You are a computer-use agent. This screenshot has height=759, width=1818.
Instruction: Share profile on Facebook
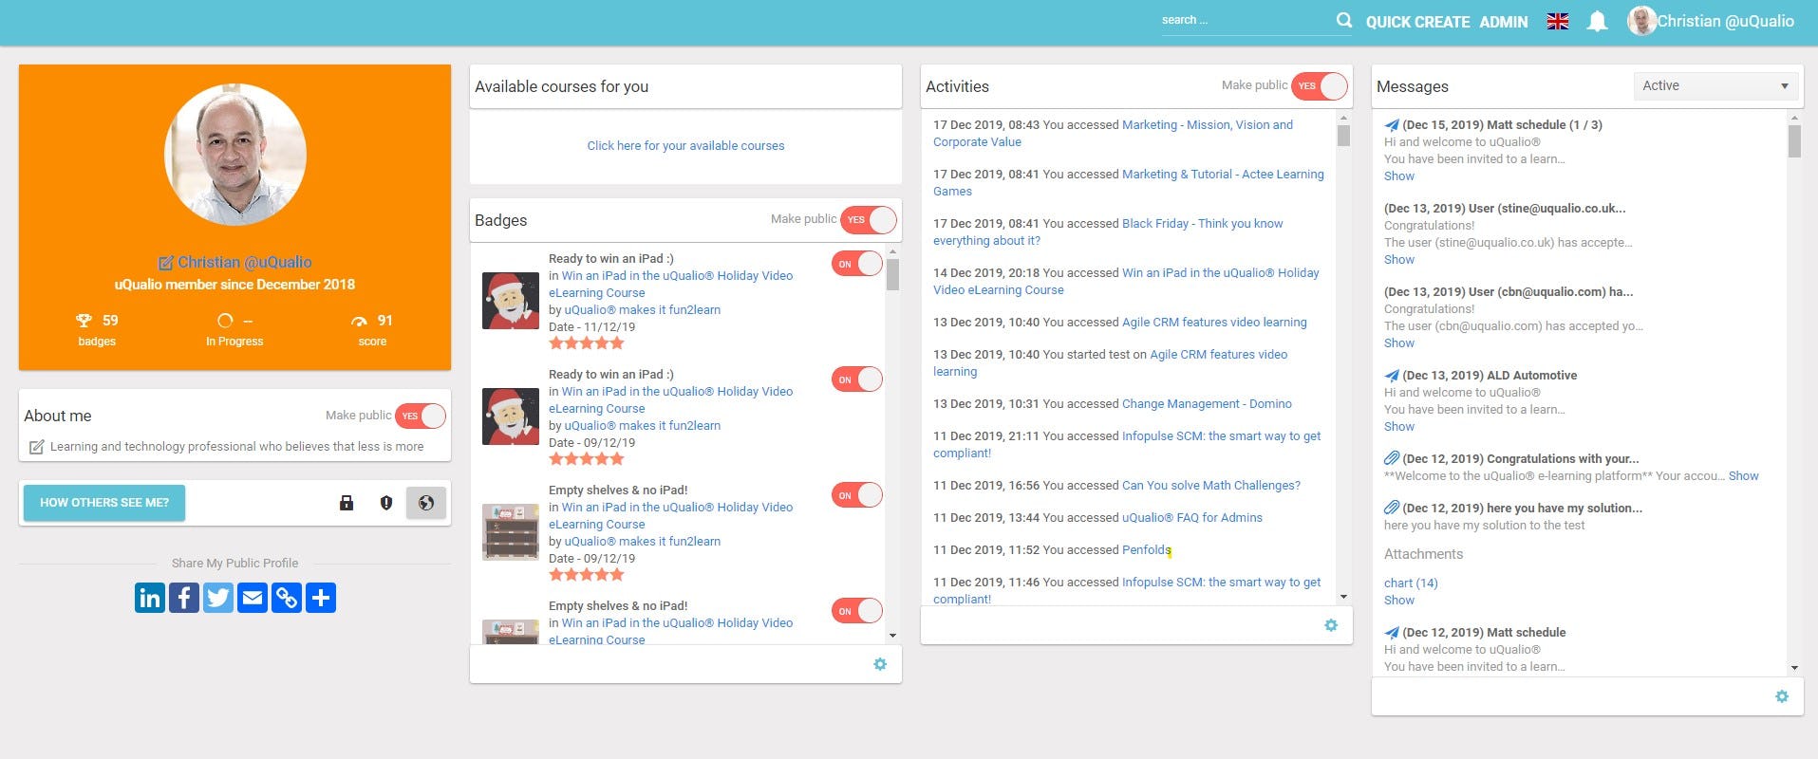[x=184, y=598]
